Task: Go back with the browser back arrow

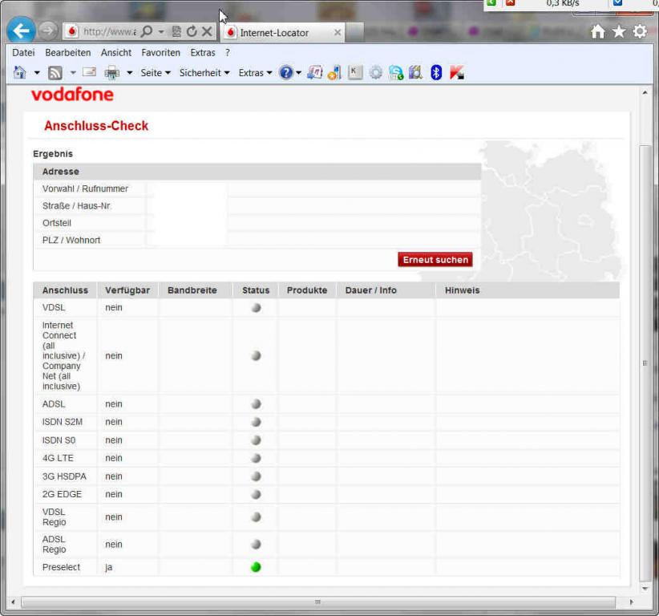Action: [21, 30]
